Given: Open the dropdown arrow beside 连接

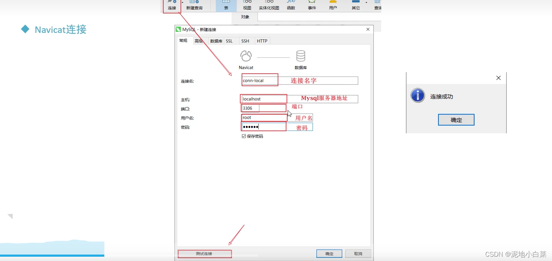Looking at the screenshot, I should pos(183,3).
